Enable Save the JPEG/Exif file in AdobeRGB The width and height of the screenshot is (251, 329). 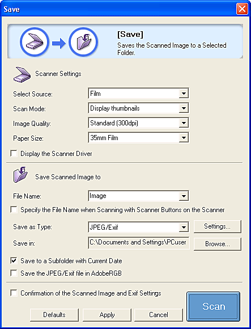(x=14, y=273)
